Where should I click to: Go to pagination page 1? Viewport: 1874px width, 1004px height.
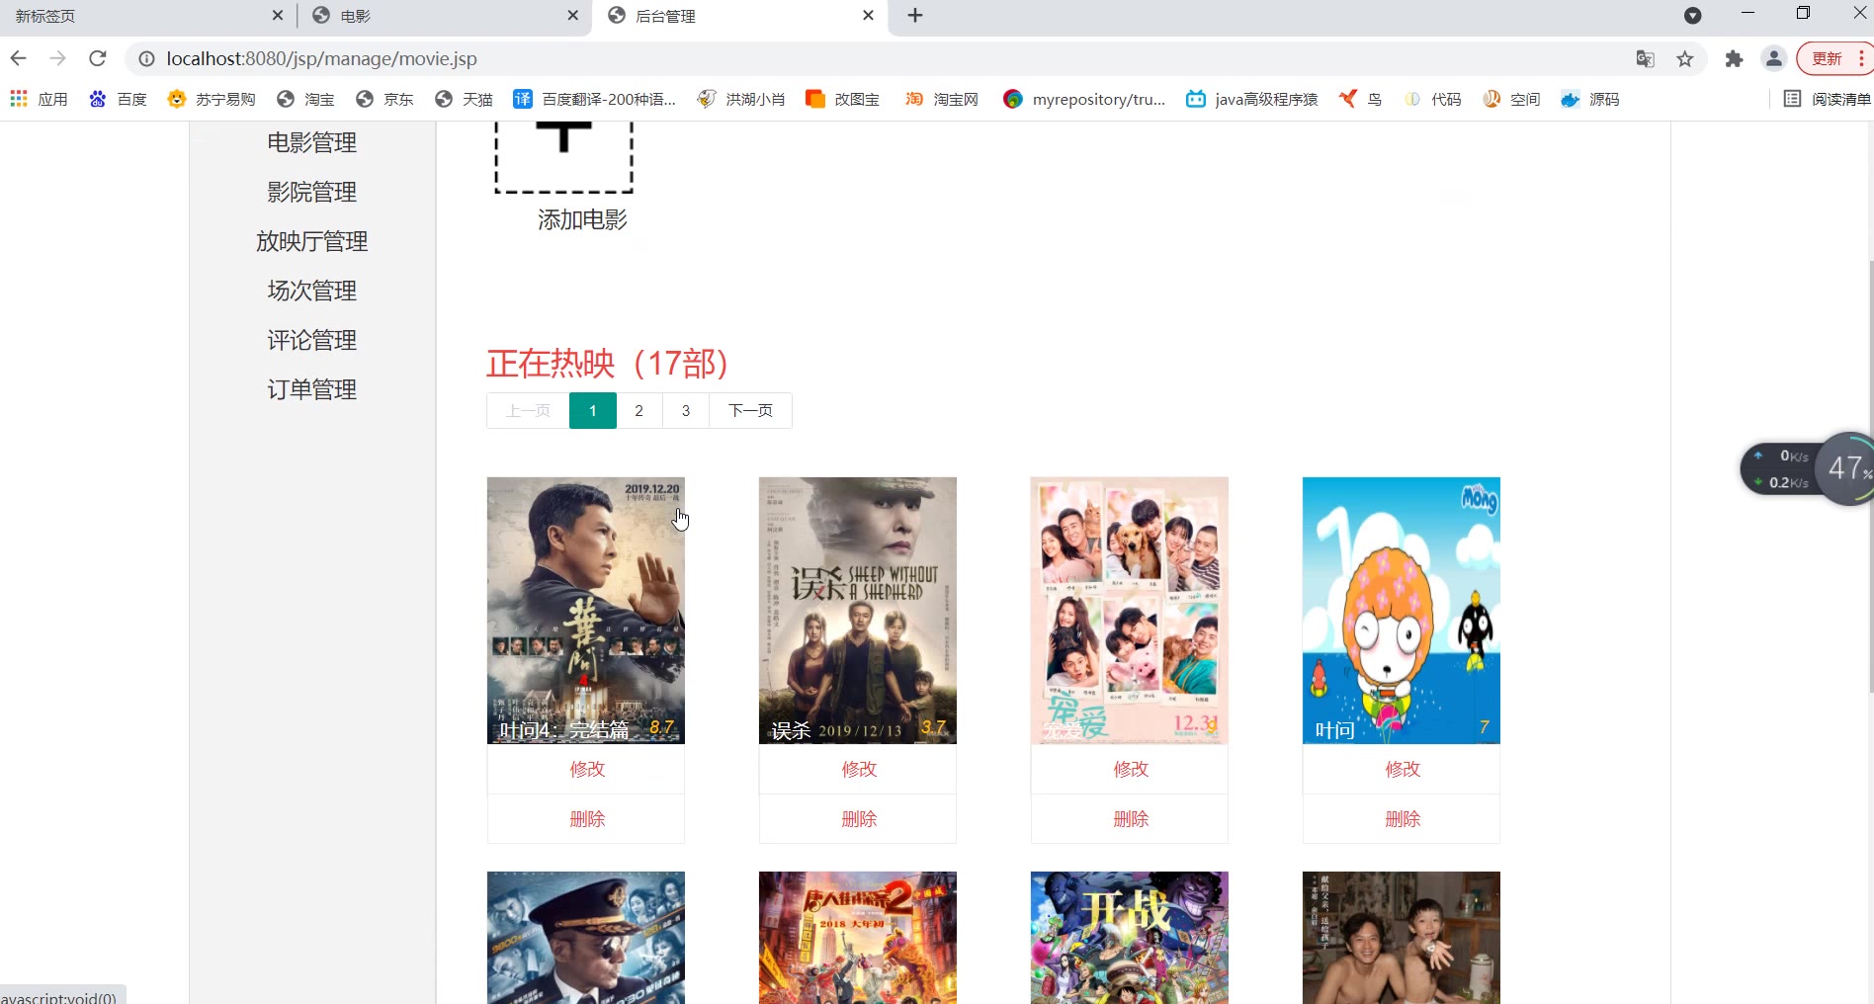(592, 411)
